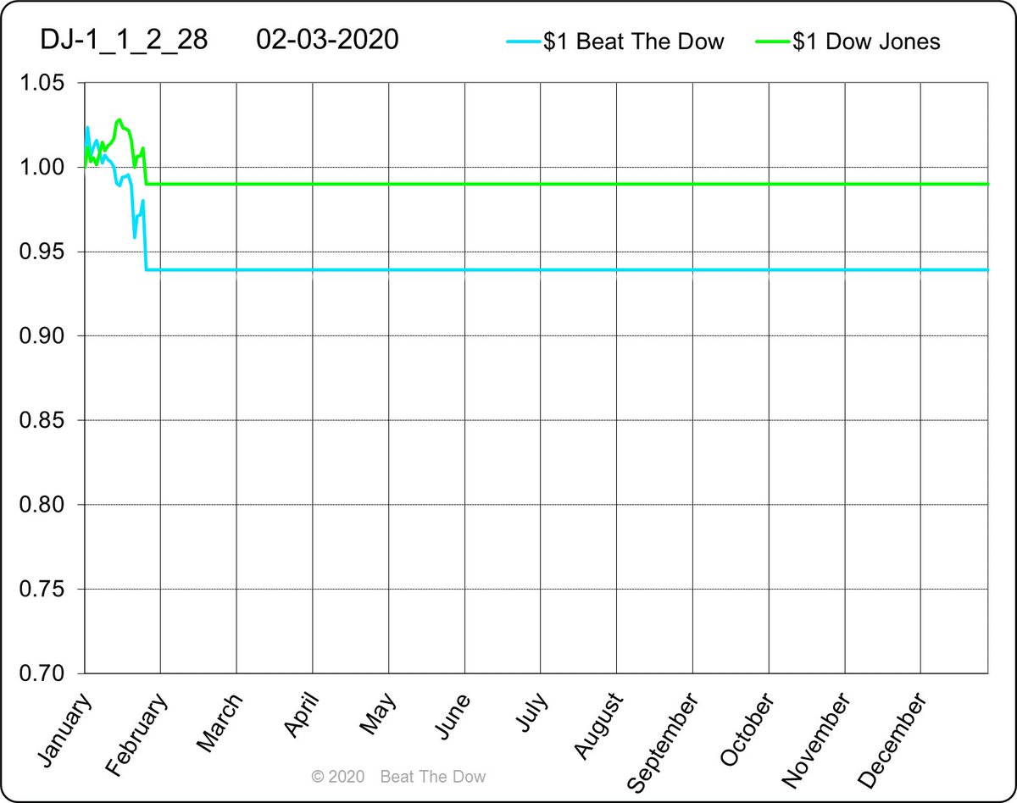
Task: Click the 1.05 y-axis label
Action: coord(41,84)
